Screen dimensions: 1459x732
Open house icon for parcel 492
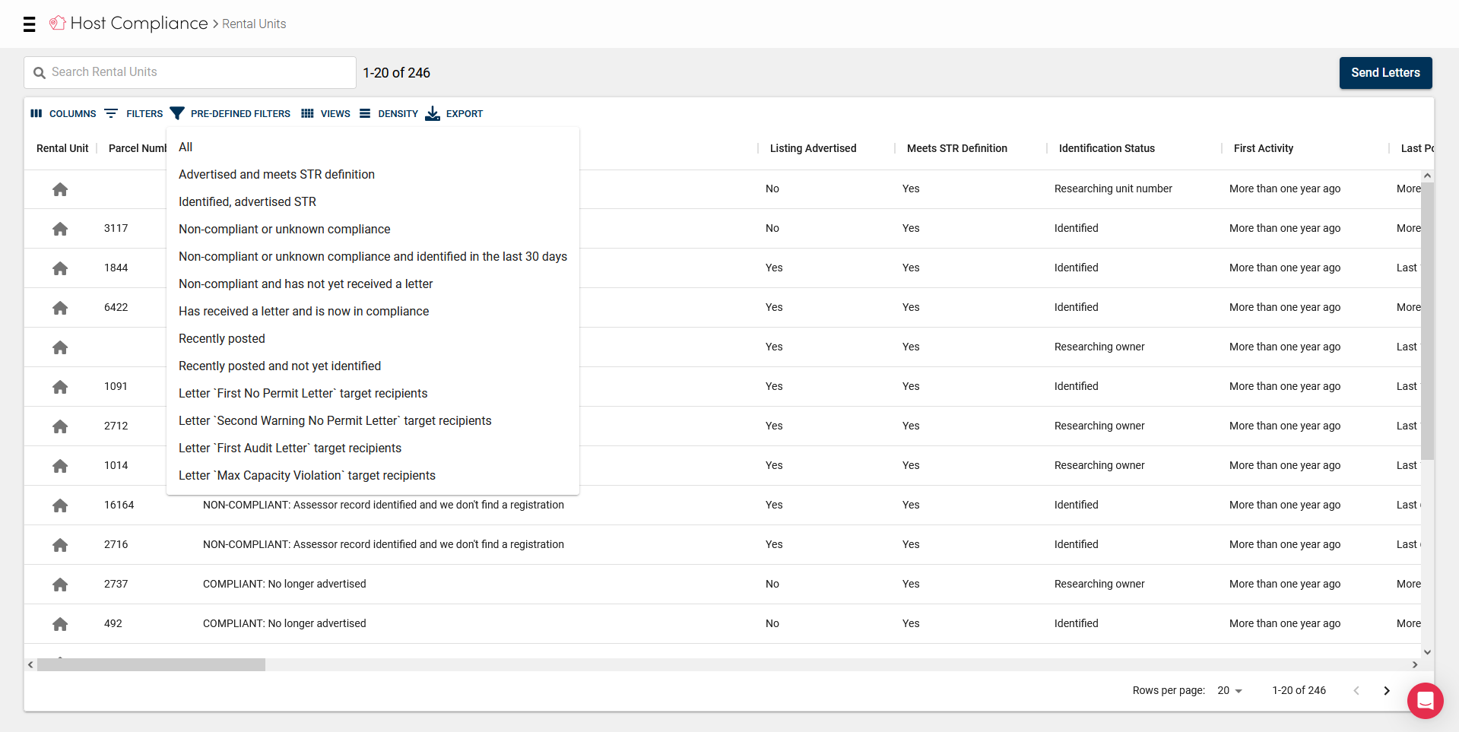click(x=60, y=624)
